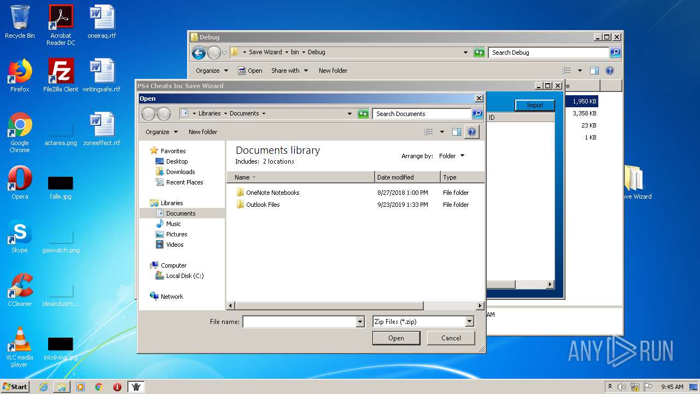The width and height of the screenshot is (700, 394).
Task: Click the search icon in Open dialog
Action: 477,114
